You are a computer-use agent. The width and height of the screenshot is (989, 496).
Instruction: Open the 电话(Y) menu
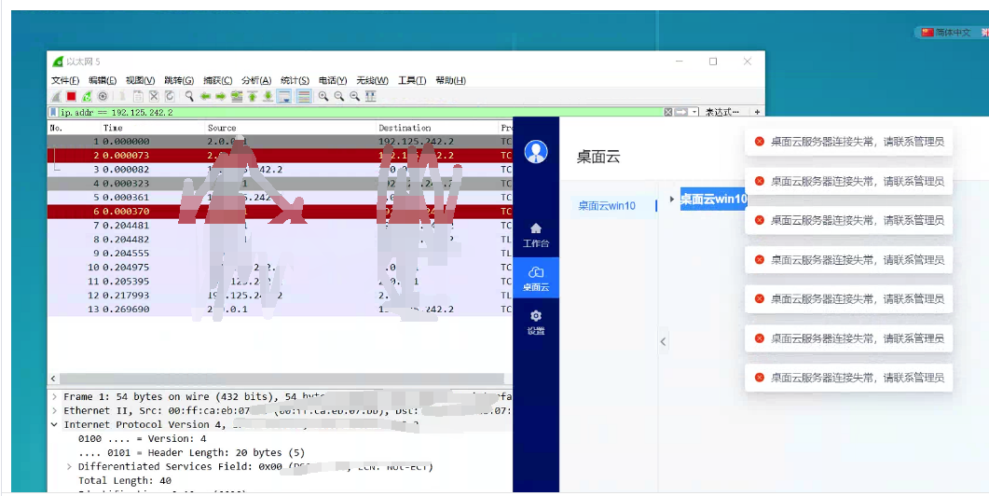pos(333,80)
